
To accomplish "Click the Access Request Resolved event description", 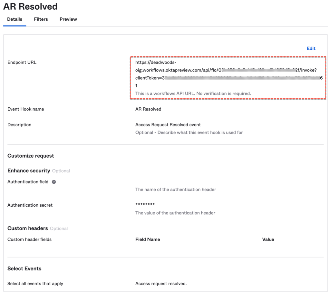I will point(168,125).
